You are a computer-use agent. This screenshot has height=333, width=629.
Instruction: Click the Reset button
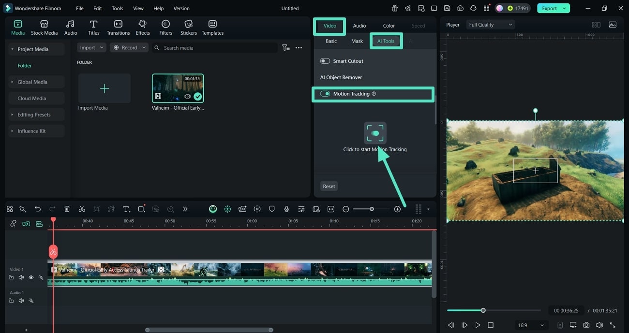pyautogui.click(x=329, y=186)
